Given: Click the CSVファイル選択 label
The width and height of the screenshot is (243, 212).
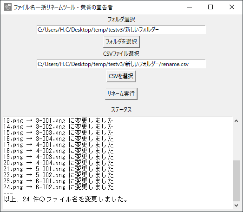Looking at the screenshot, I should pyautogui.click(x=121, y=54).
